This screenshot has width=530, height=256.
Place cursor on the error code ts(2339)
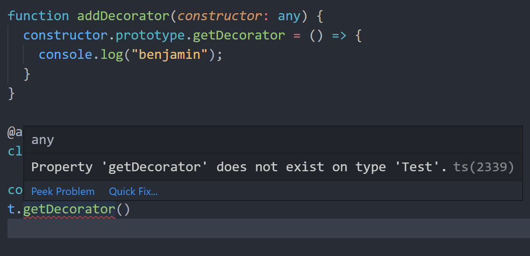(x=484, y=167)
